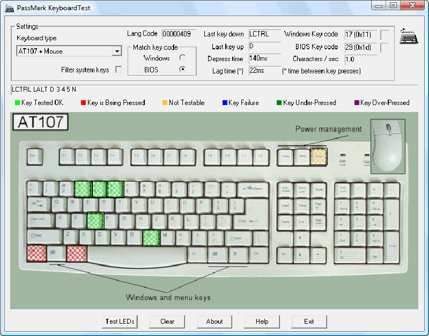
Task: Click the green number 3 key
Action: click(83, 189)
